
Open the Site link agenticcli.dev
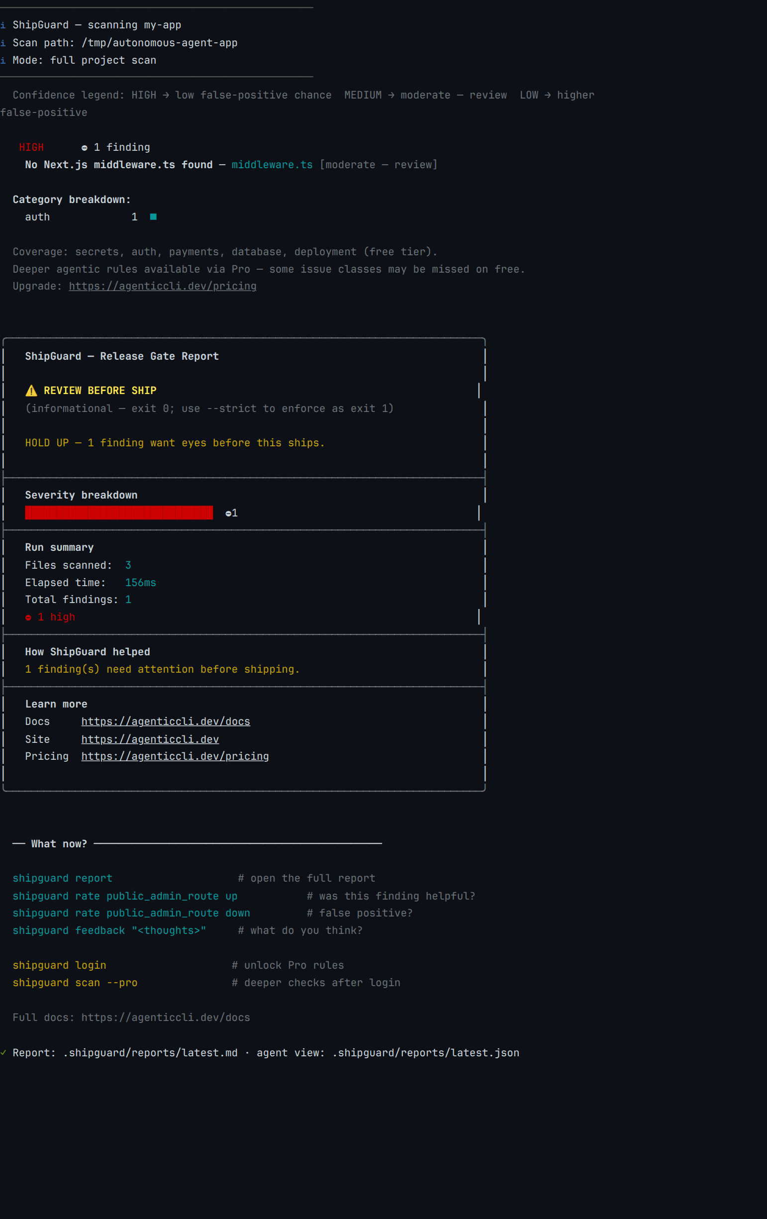click(150, 739)
